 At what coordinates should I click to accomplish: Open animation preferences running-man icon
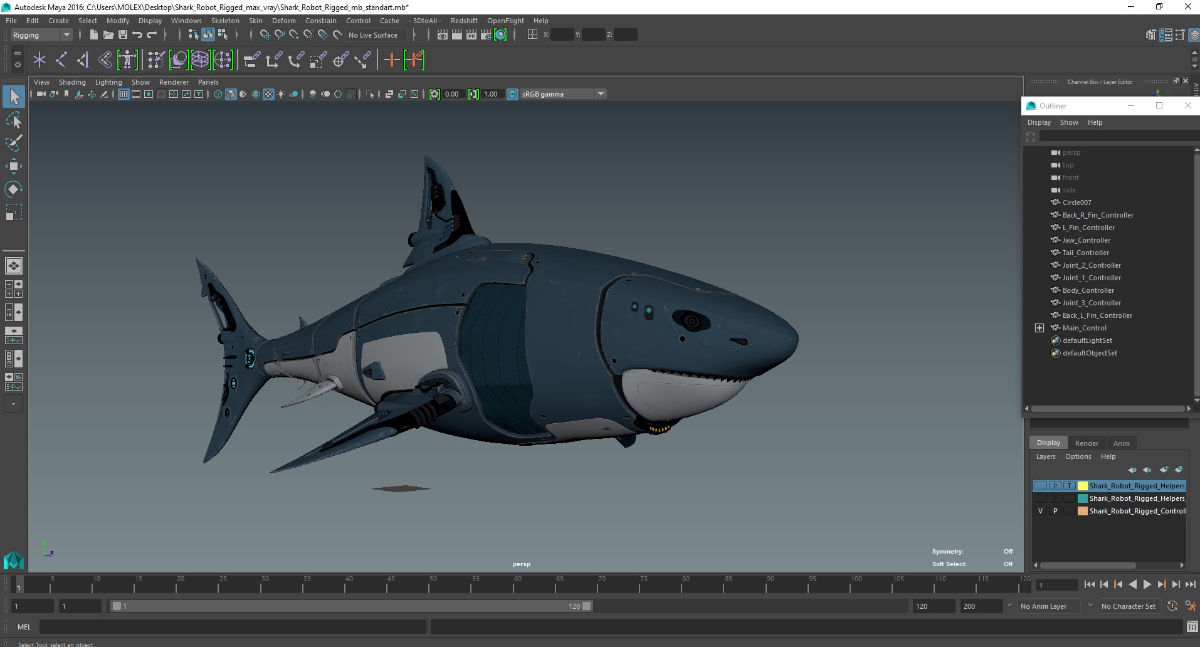coord(1190,606)
